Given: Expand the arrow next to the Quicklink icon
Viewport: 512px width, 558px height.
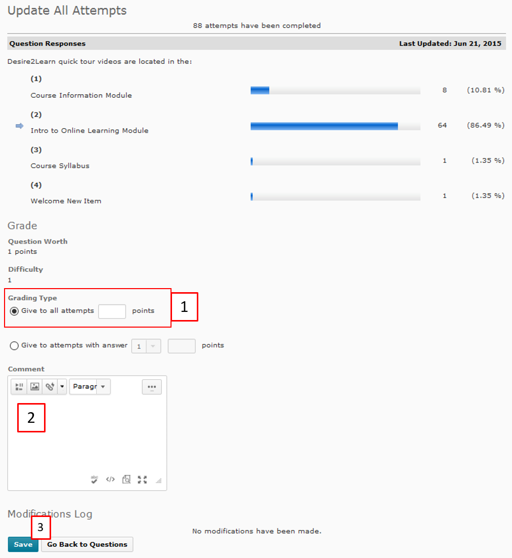Looking at the screenshot, I should tap(62, 387).
